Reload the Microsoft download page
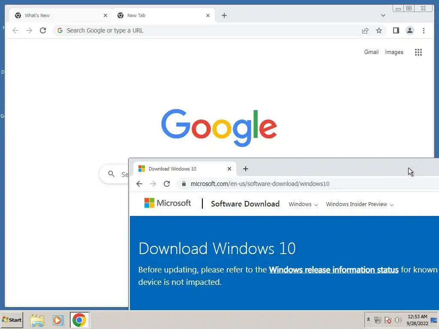The image size is (439, 329). (167, 184)
